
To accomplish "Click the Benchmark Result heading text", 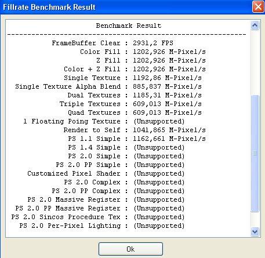I will click(129, 26).
